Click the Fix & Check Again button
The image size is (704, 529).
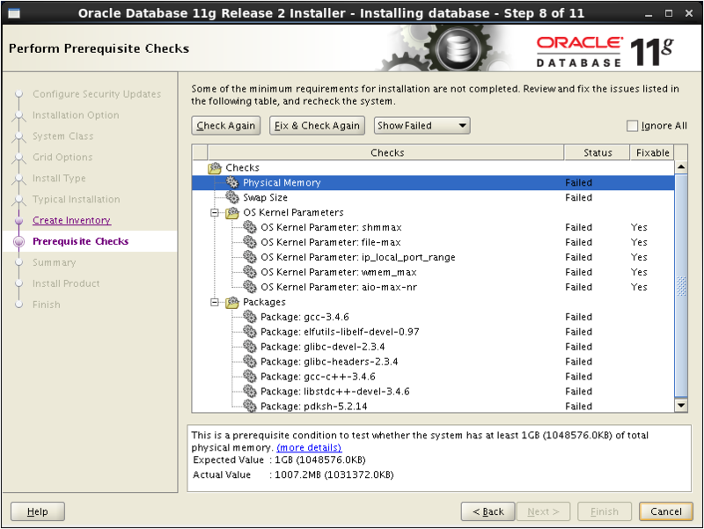tap(317, 126)
